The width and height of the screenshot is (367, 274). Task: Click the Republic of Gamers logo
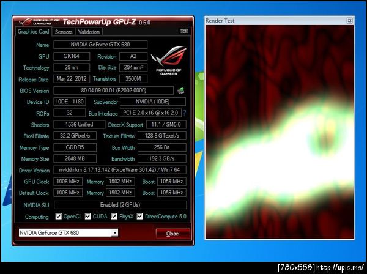click(x=169, y=61)
